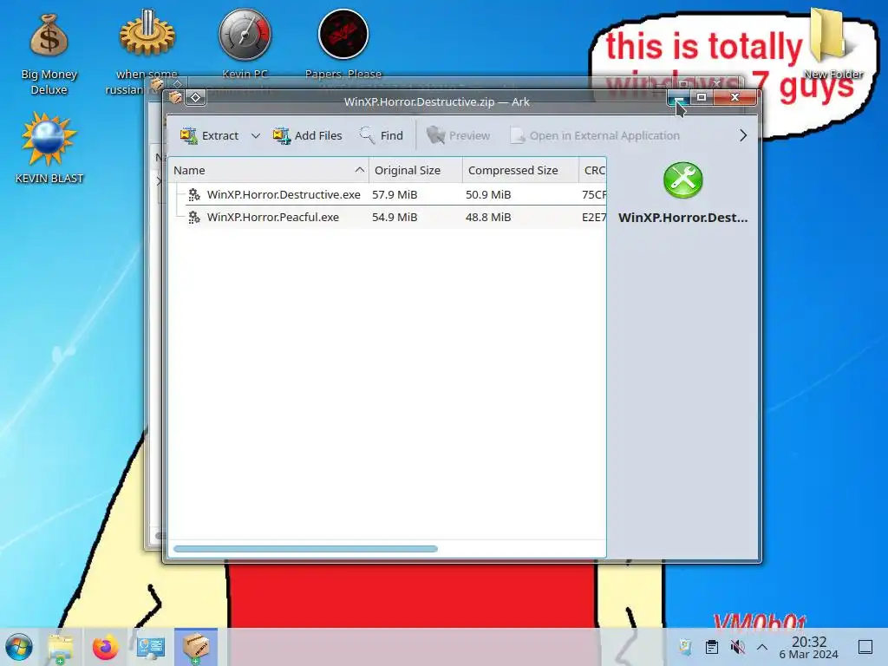This screenshot has width=888, height=666.
Task: Click the Preview toolbar button
Action: (459, 136)
